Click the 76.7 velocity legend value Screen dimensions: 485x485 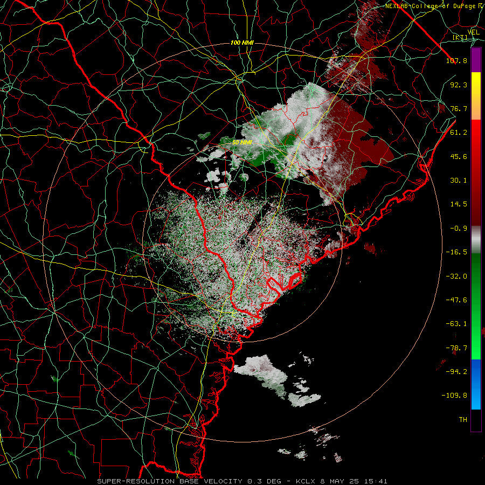point(459,108)
